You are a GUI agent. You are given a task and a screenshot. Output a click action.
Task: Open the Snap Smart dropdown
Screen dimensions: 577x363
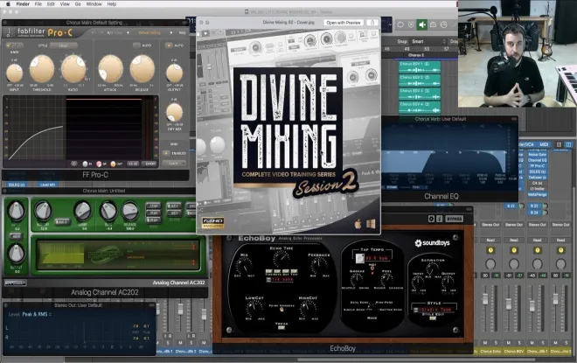[x=428, y=42]
